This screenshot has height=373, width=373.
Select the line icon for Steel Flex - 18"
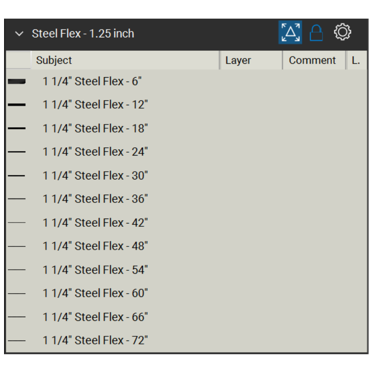(x=17, y=128)
